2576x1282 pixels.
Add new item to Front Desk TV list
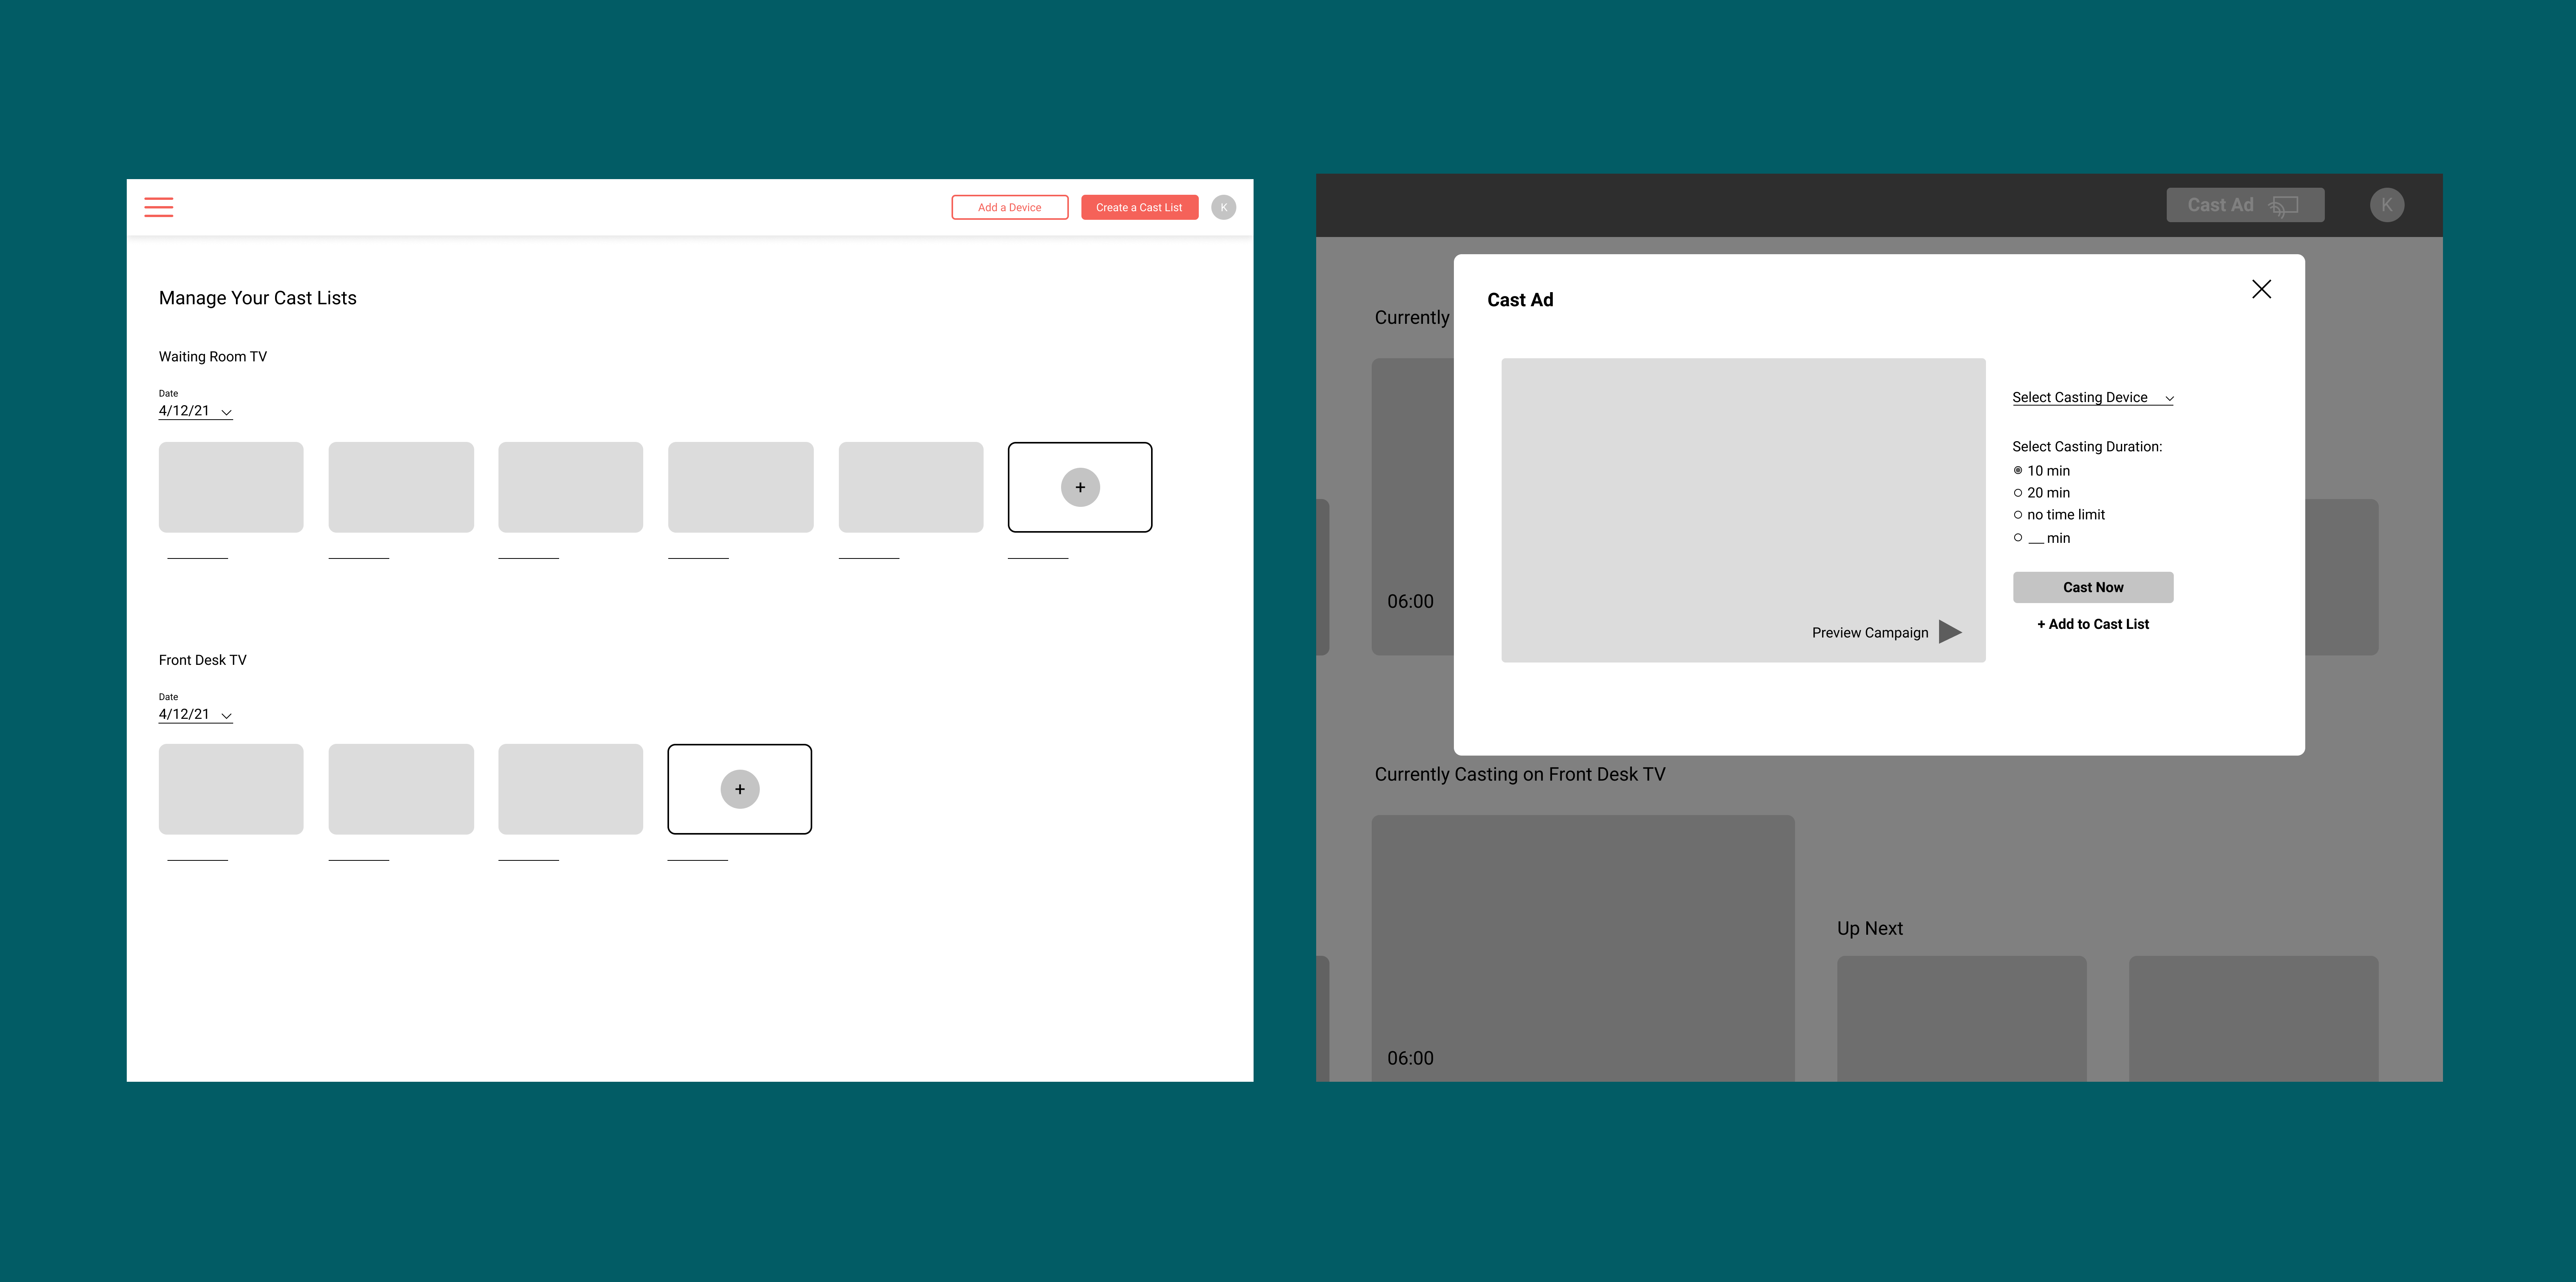(x=739, y=788)
